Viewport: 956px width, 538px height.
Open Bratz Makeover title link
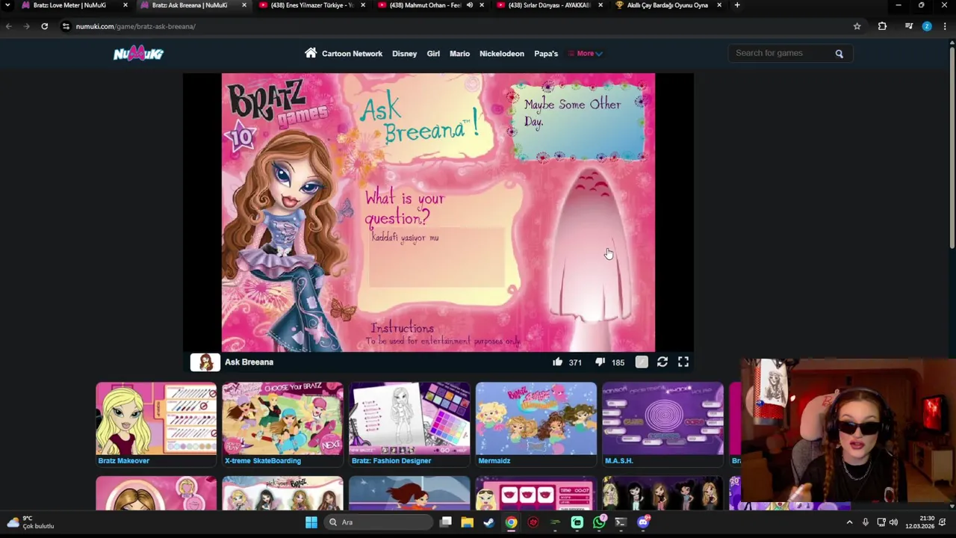[124, 461]
